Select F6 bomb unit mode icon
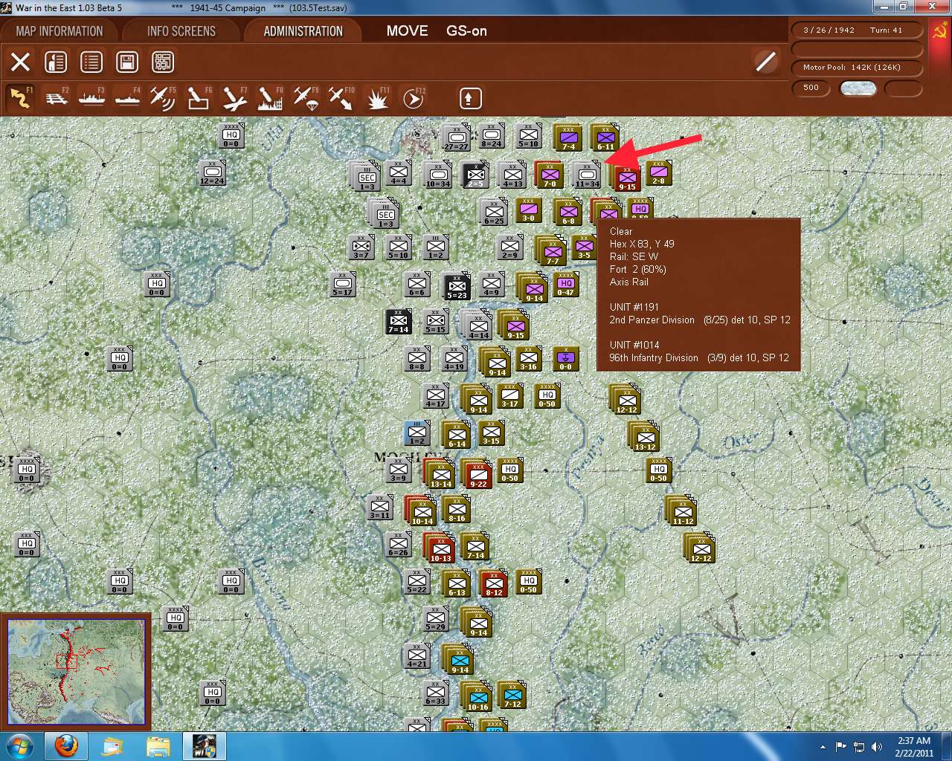952x761 pixels. point(199,98)
